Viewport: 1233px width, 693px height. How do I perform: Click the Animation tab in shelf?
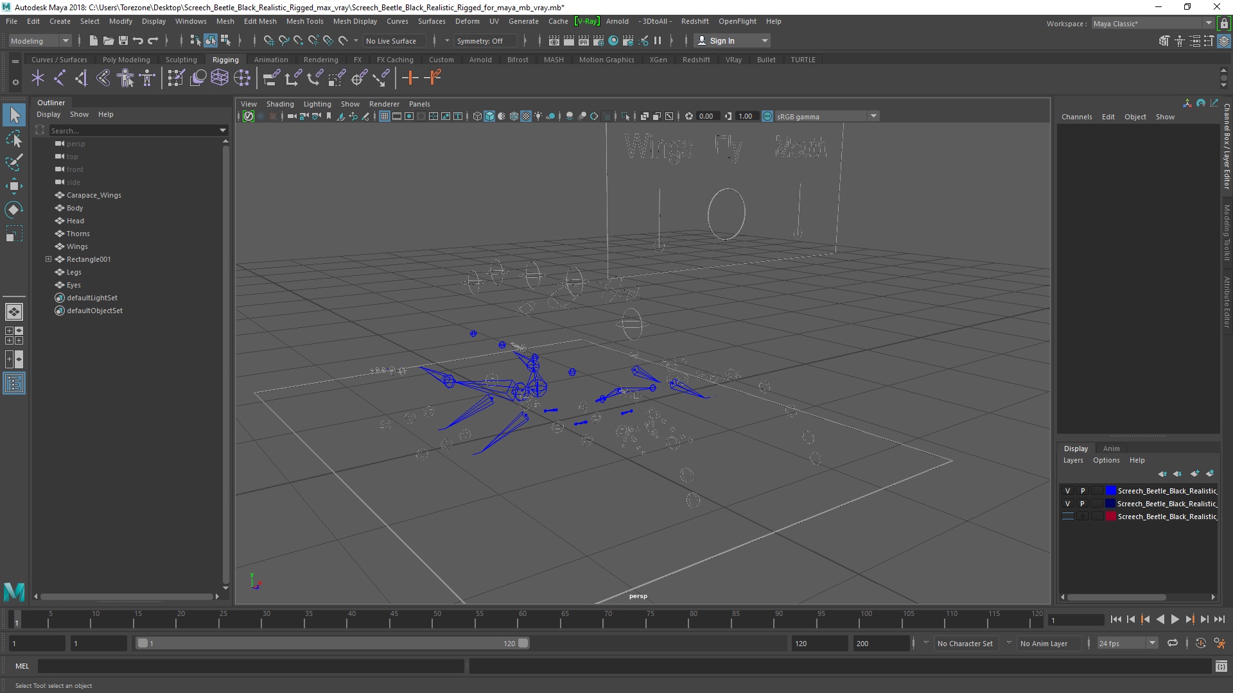pyautogui.click(x=270, y=58)
